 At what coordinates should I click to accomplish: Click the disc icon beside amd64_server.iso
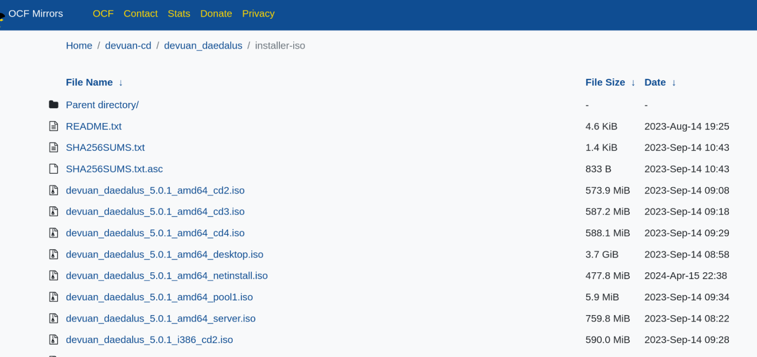click(x=53, y=318)
